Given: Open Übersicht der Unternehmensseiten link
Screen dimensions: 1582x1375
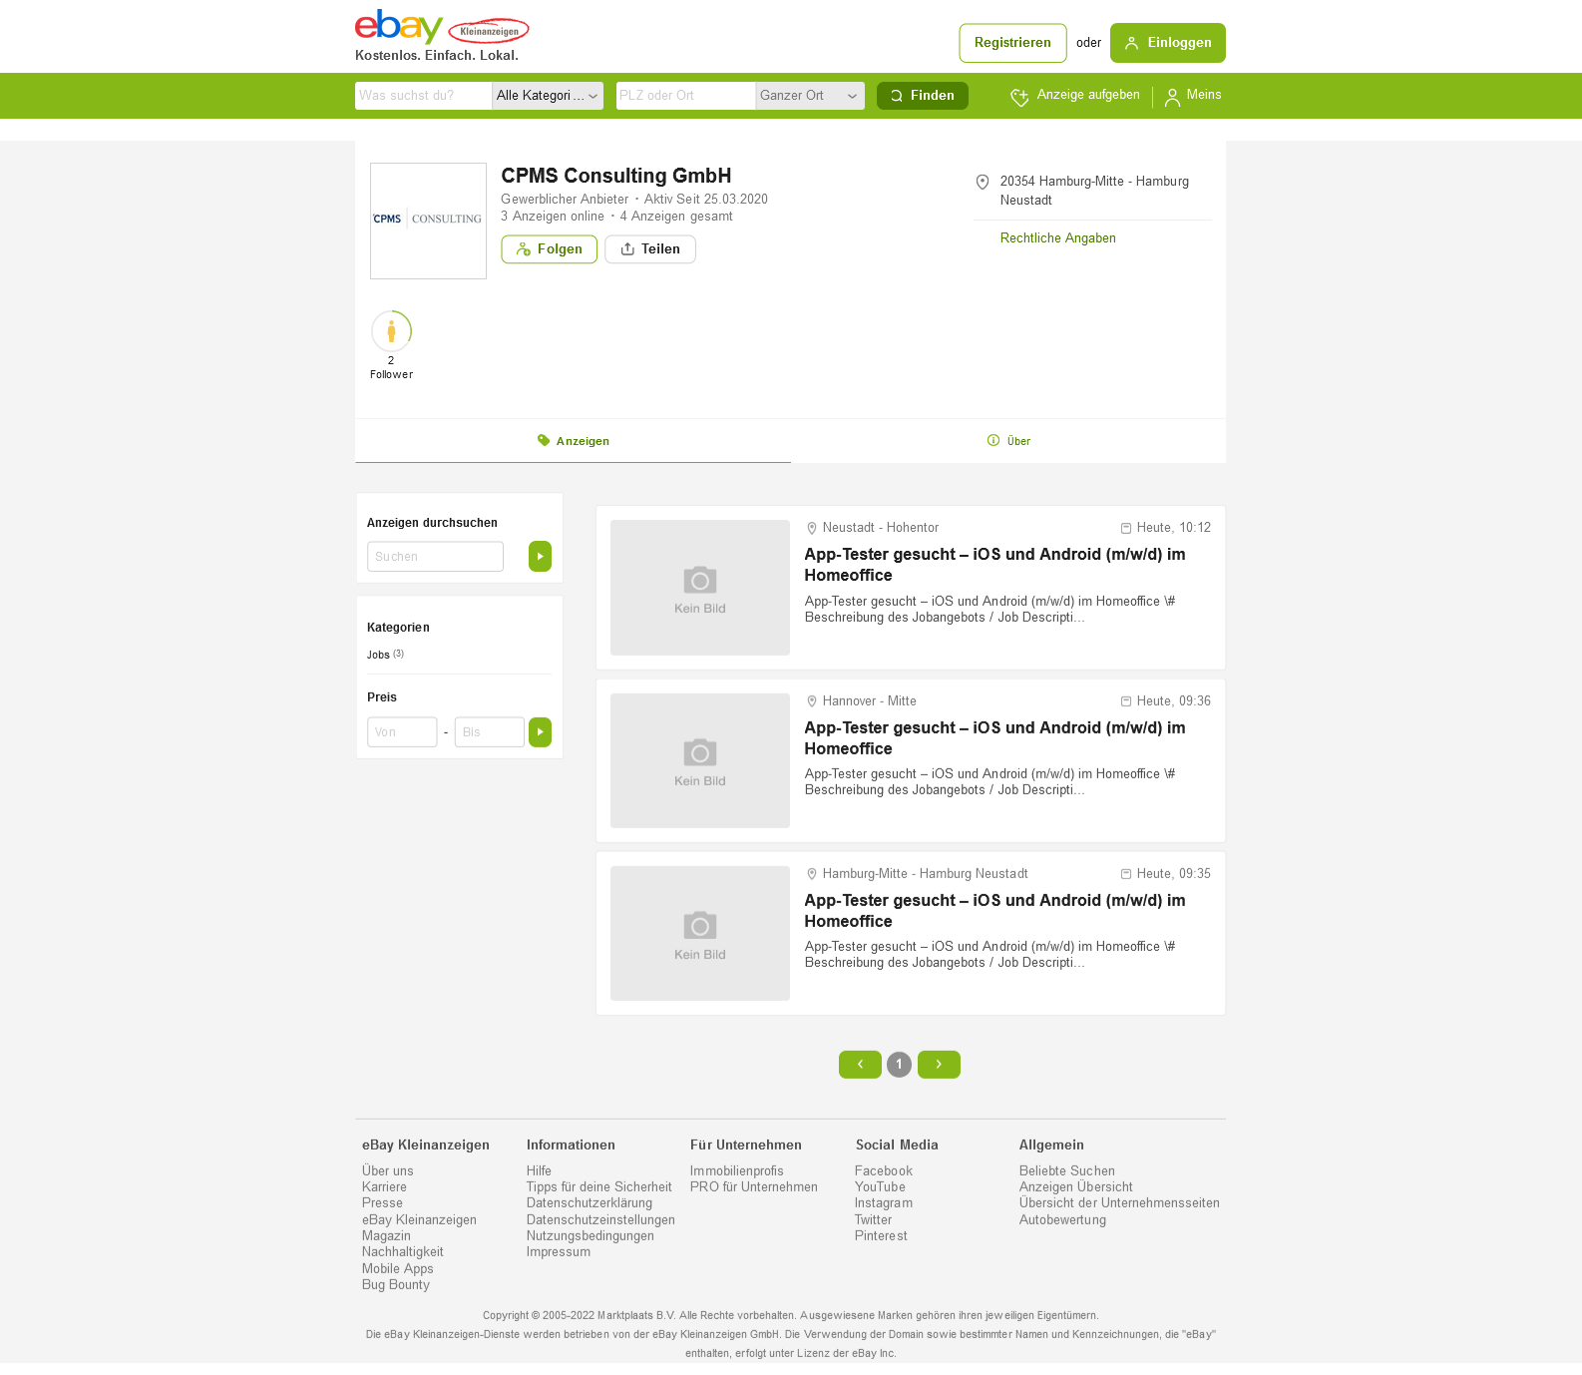Looking at the screenshot, I should pyautogui.click(x=1119, y=1203).
